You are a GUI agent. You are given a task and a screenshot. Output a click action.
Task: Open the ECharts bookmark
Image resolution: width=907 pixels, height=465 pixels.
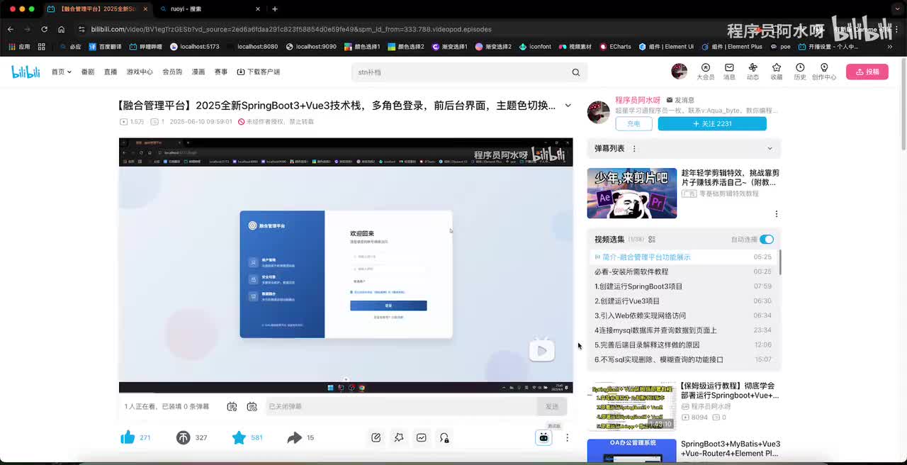615,47
